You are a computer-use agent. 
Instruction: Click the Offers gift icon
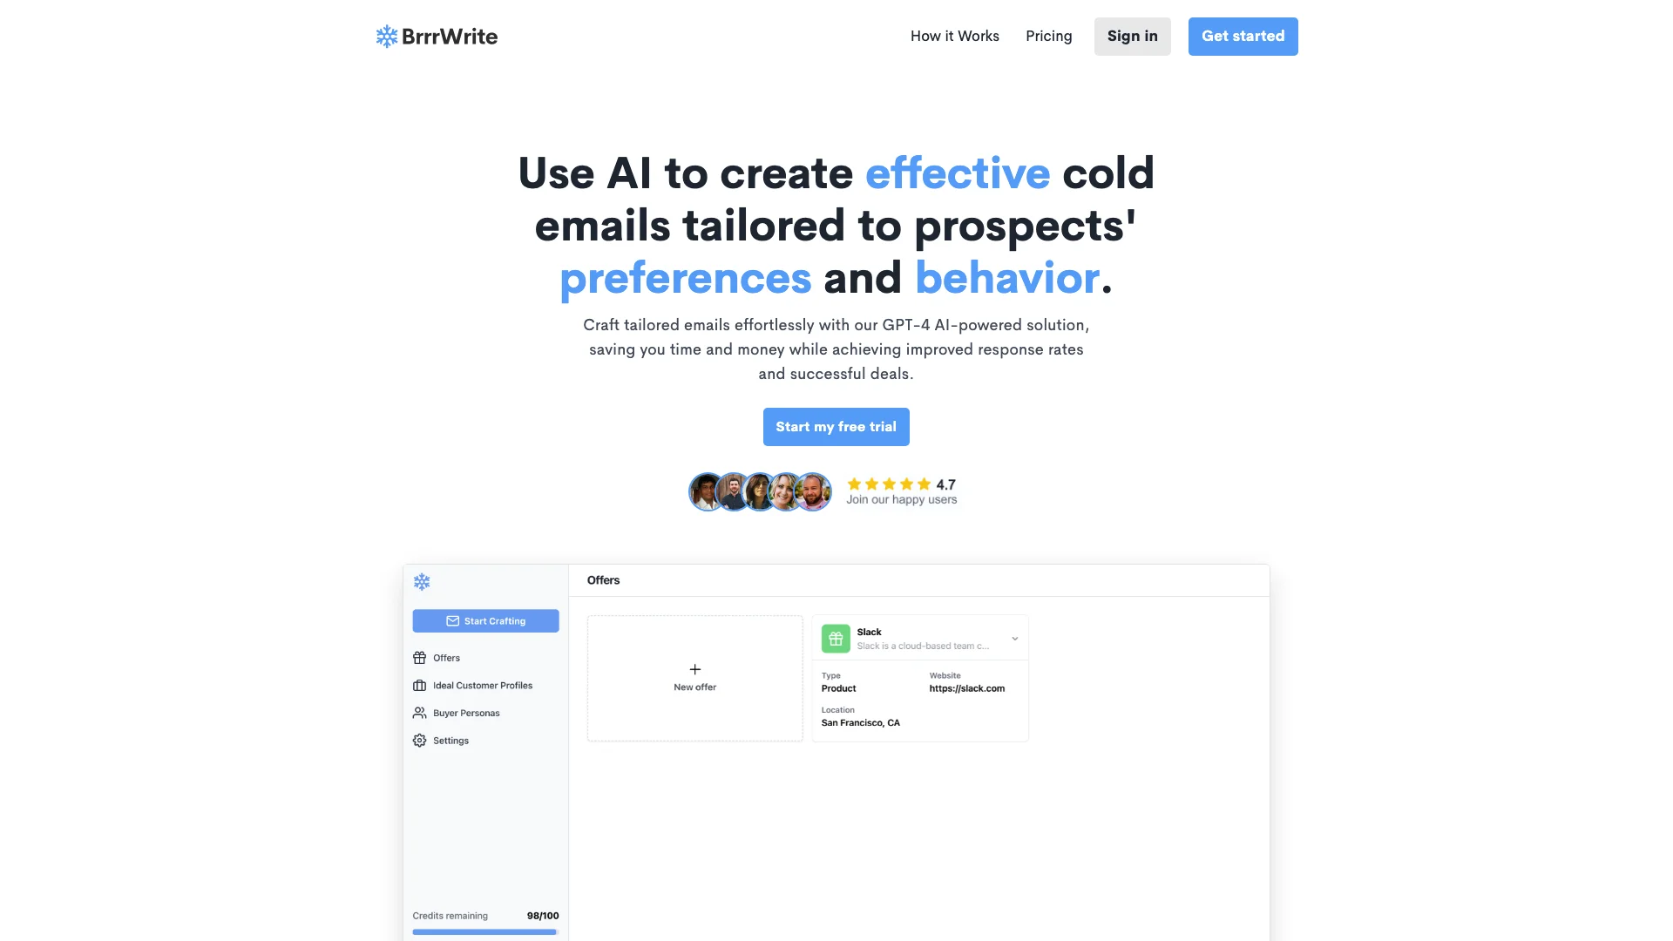[419, 657]
